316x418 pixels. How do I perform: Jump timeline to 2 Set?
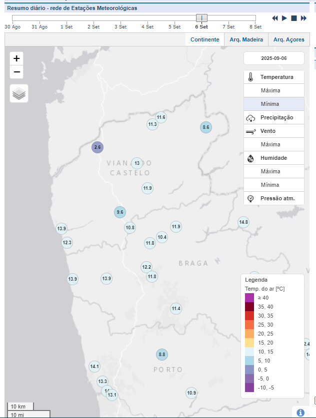93,26
